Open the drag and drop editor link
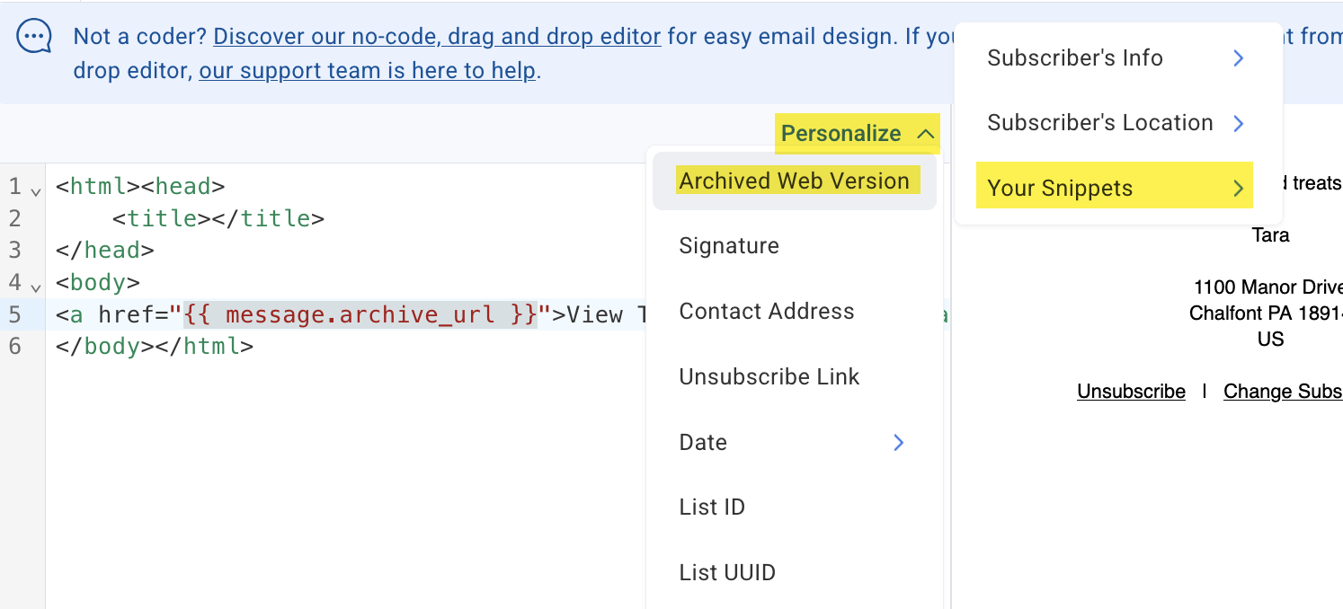This screenshot has width=1343, height=609. [x=435, y=36]
